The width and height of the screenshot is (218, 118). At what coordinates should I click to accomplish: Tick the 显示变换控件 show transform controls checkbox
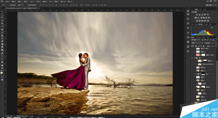(x=27, y=5)
